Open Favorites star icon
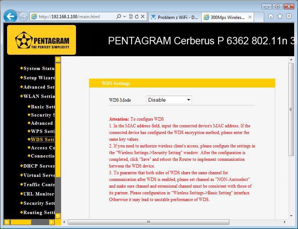The height and width of the screenshot is (229, 298). (280, 16)
